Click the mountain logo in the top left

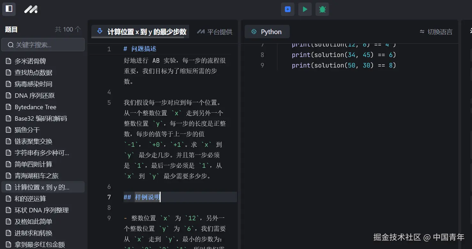pyautogui.click(x=31, y=9)
